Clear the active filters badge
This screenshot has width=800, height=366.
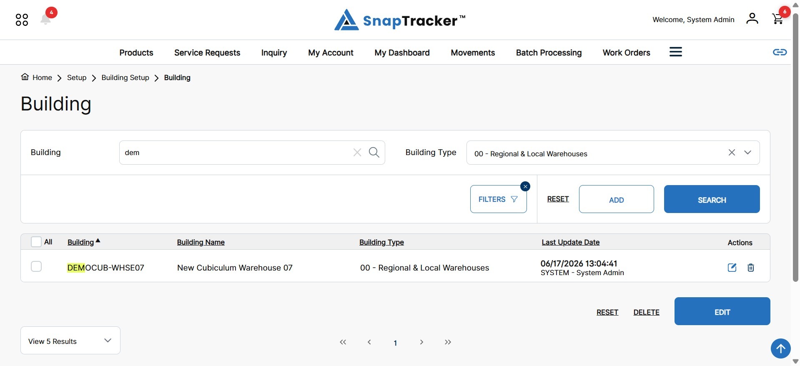click(x=525, y=186)
